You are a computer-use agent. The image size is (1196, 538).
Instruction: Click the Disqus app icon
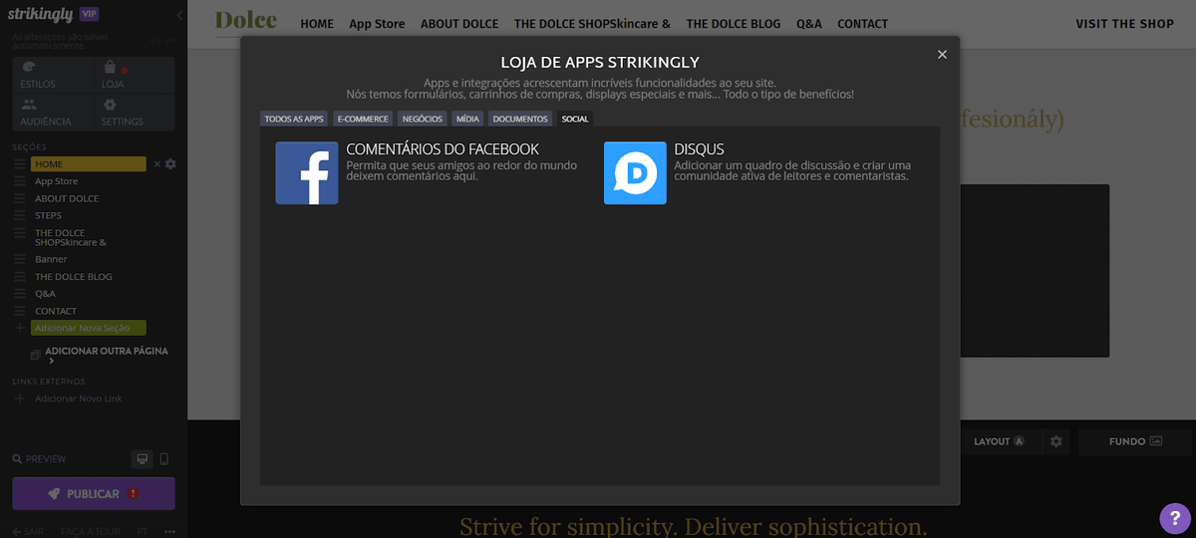coord(635,173)
